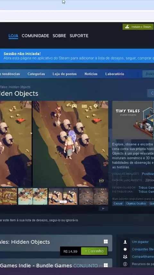Click the store search field
The height and width of the screenshot is (275, 154).
149,74
